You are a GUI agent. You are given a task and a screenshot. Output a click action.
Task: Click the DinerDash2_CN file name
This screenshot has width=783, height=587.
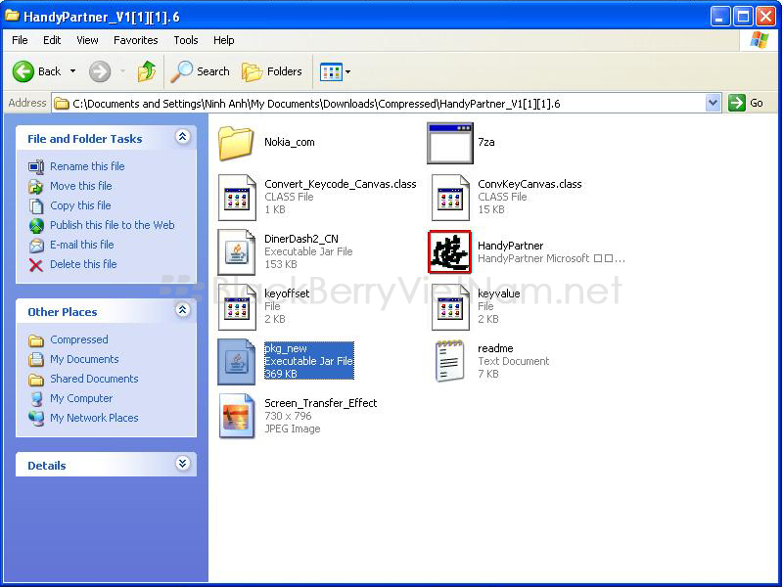pyautogui.click(x=301, y=239)
